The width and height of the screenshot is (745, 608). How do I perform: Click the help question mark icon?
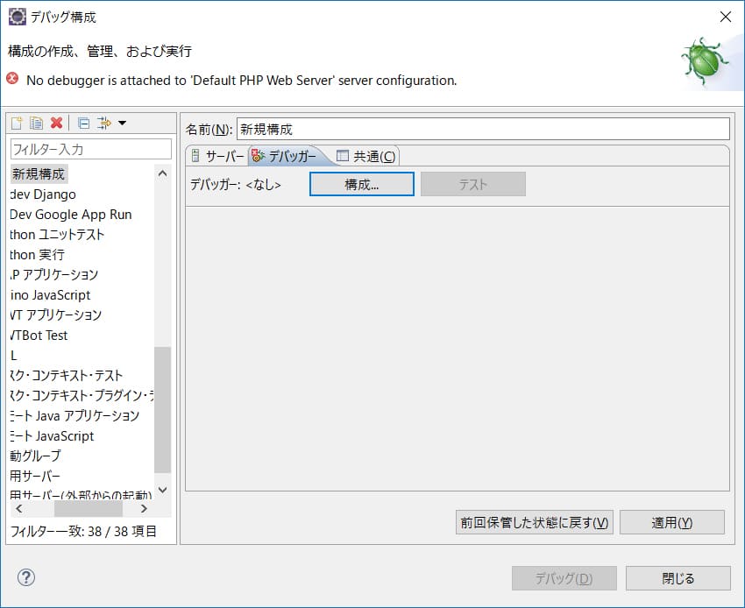click(x=26, y=577)
